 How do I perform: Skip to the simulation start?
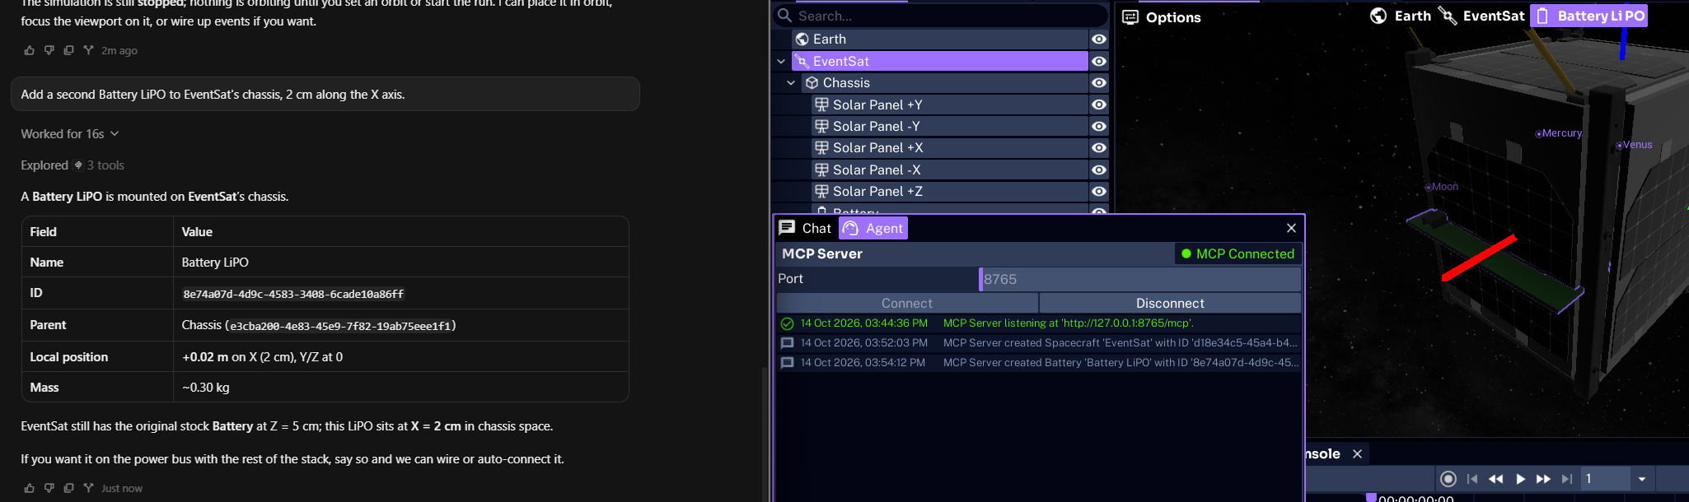pyautogui.click(x=1472, y=479)
